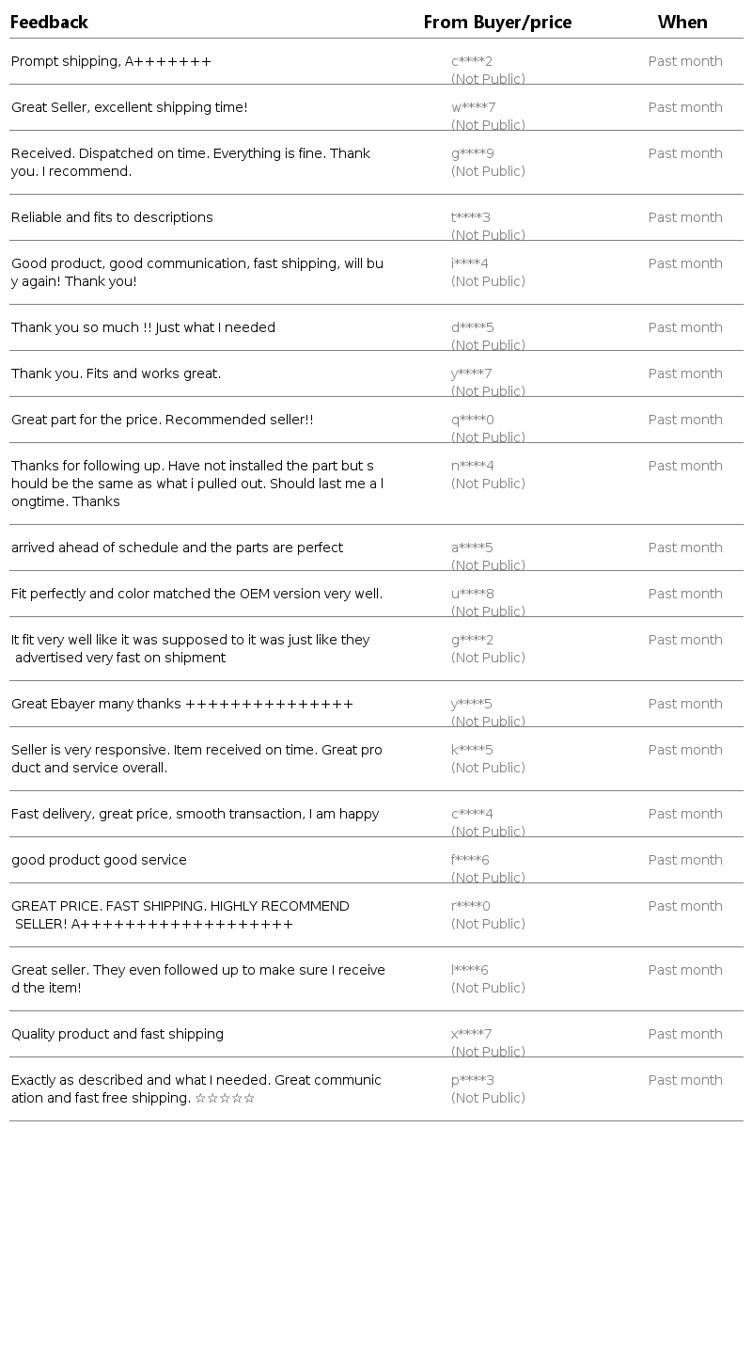Click 'Quality product and fast shipping' feedback
Screen dimensions: 752x1366
click(117, 1034)
